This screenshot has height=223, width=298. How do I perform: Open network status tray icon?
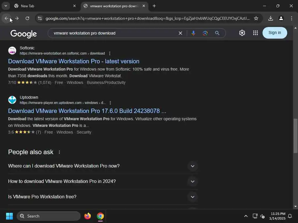pyautogui.click(x=255, y=216)
